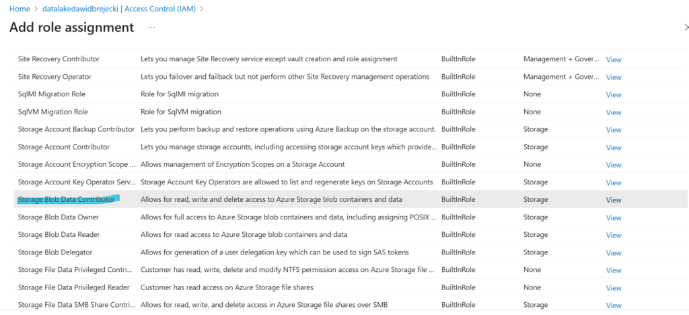View details of SqlMI Migration Role
This screenshot has height=315, width=689.
614,94
